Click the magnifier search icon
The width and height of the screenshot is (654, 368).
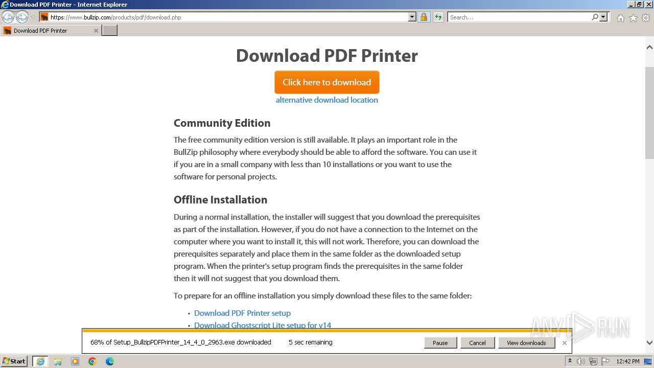click(x=595, y=17)
